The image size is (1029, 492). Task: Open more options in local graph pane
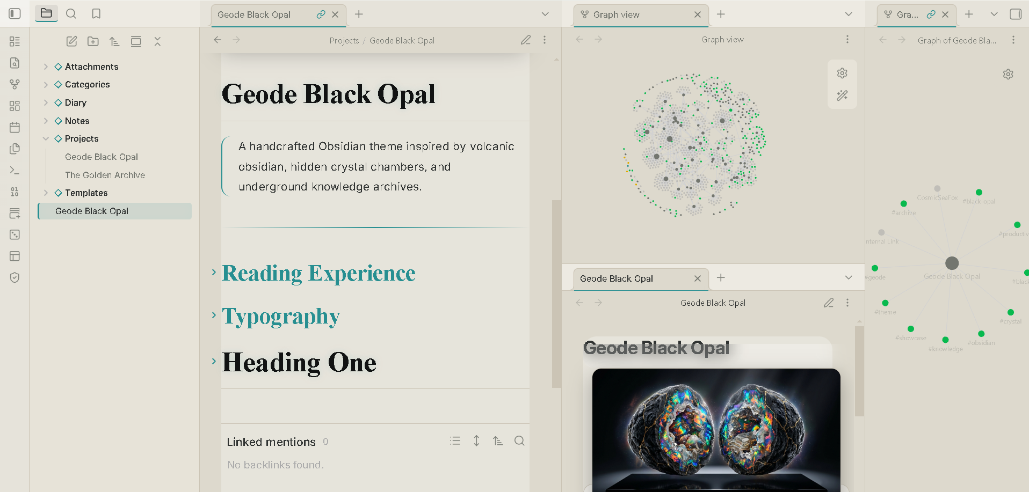pyautogui.click(x=1013, y=40)
